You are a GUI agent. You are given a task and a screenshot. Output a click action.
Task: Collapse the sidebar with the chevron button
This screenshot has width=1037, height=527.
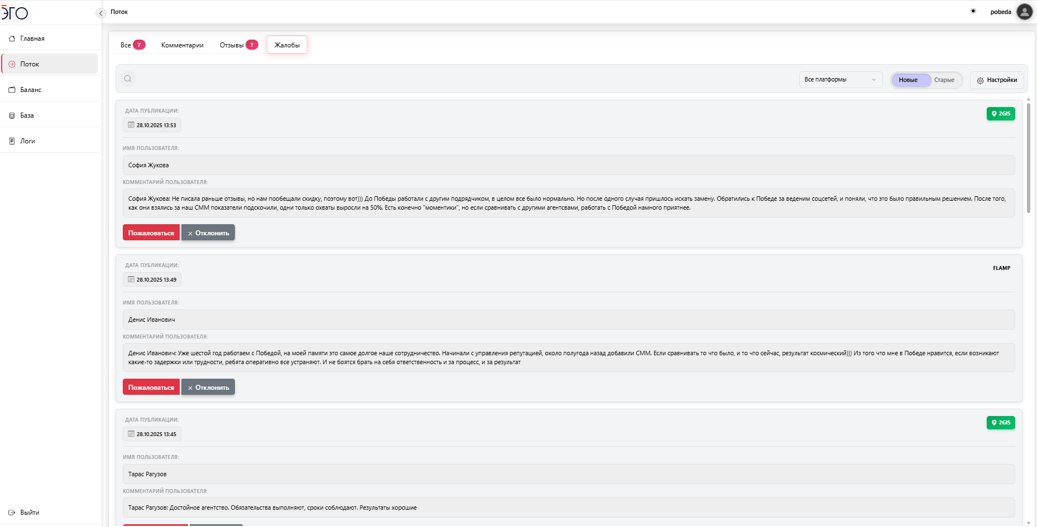[x=101, y=13]
